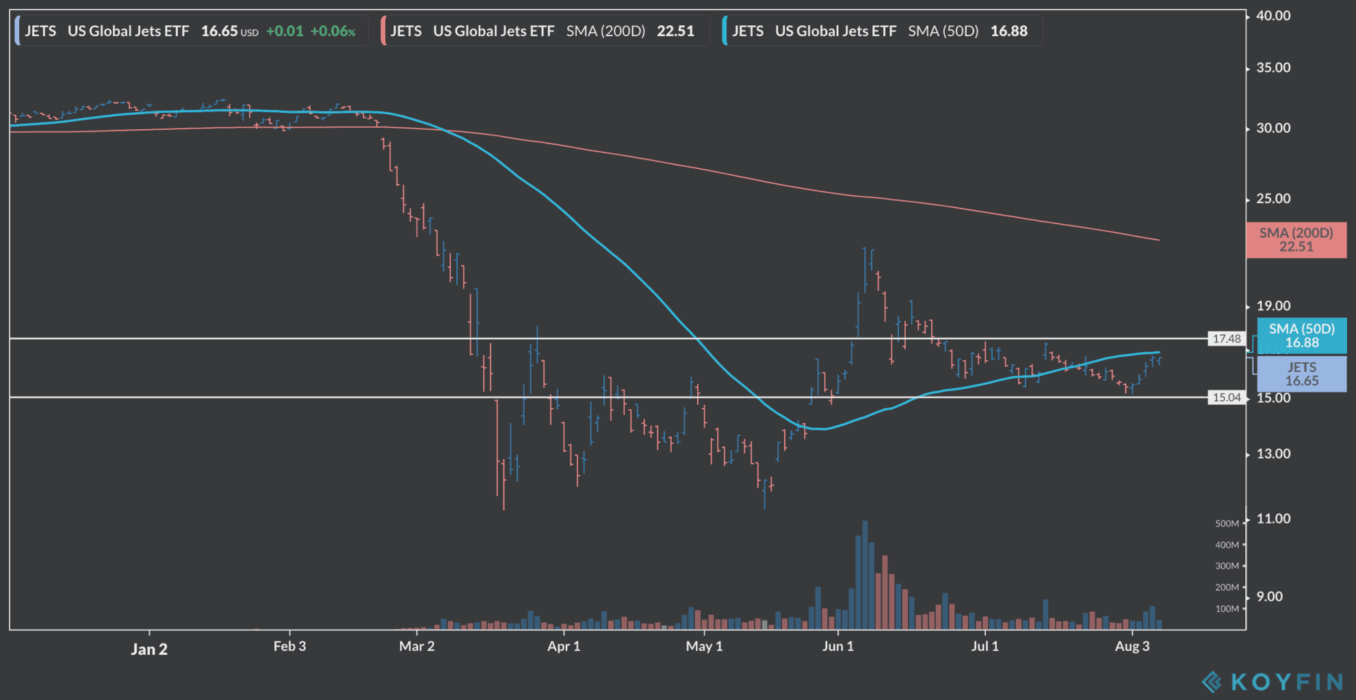The height and width of the screenshot is (700, 1356).
Task: Click the tallest volume bar in early June
Action: (865, 575)
